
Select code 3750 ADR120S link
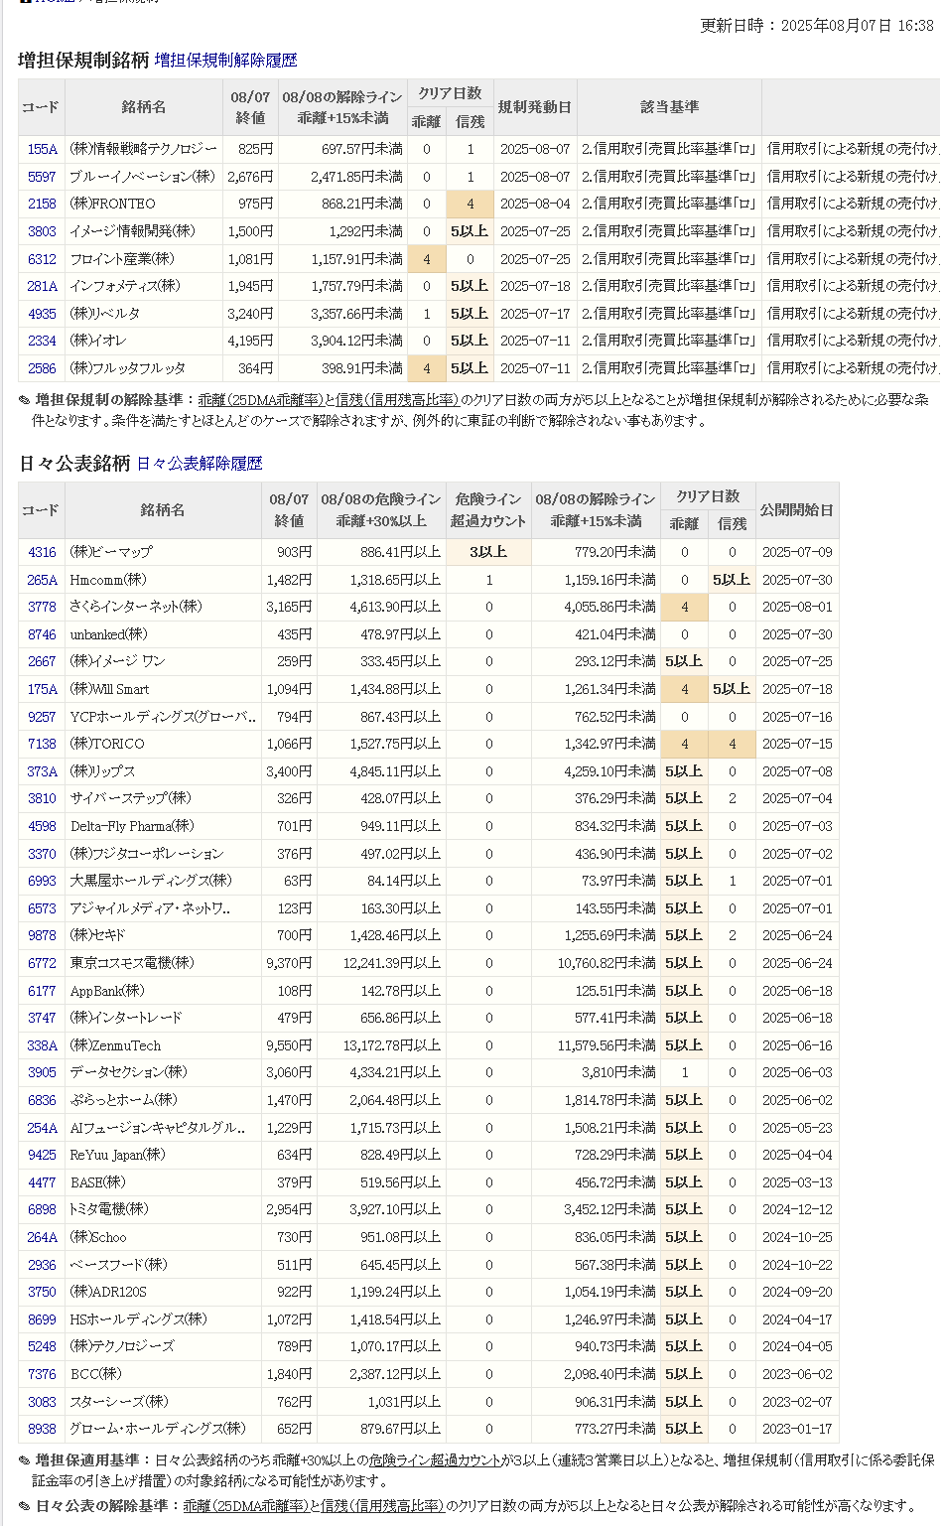(42, 1292)
